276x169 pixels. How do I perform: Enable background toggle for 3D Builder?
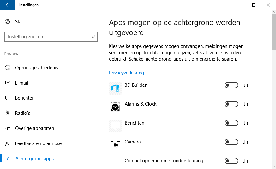pyautogui.click(x=231, y=85)
